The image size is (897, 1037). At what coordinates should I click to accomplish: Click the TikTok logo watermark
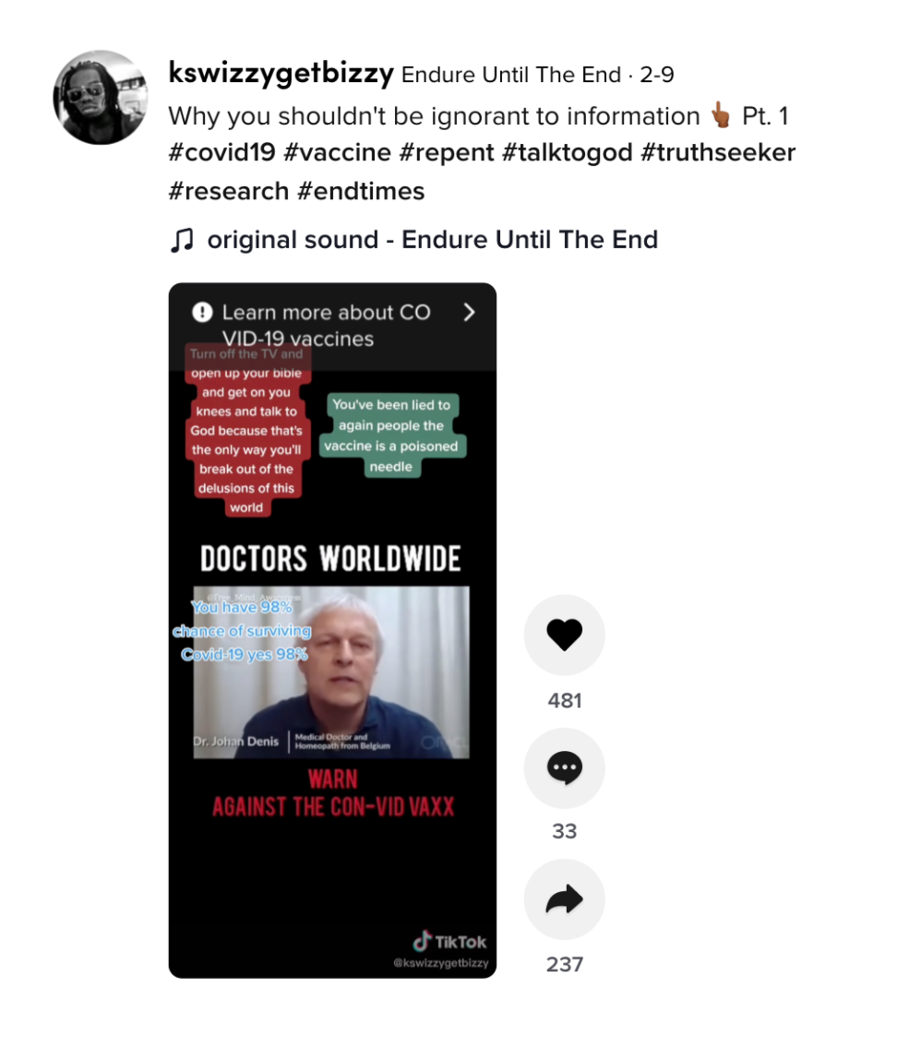tap(449, 941)
